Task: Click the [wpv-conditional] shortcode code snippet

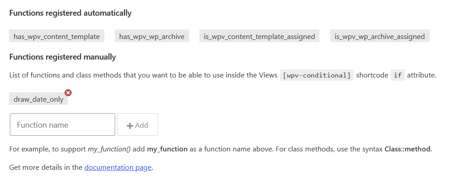Action: (x=317, y=75)
